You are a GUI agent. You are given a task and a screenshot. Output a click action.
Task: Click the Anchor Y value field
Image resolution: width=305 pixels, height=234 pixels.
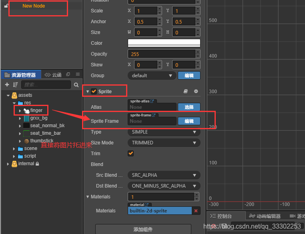(x=184, y=22)
